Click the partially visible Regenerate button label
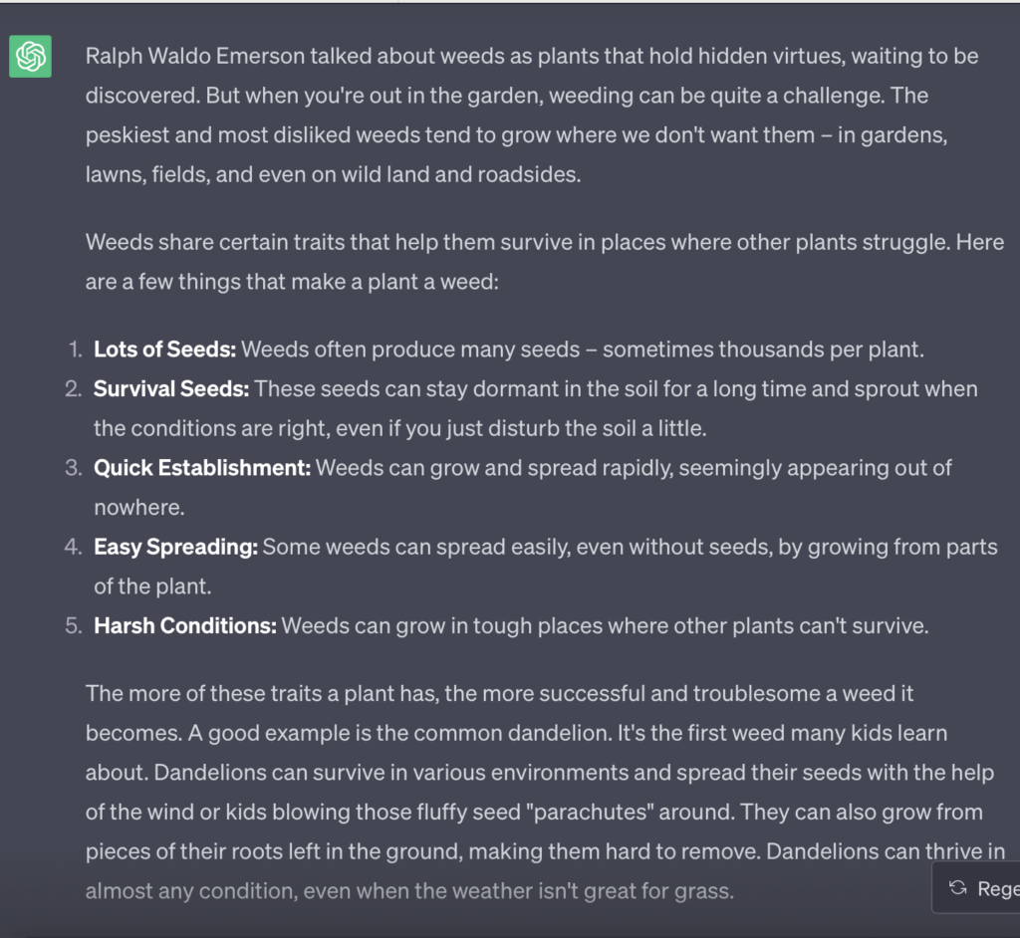The width and height of the screenshot is (1020, 938). [998, 888]
